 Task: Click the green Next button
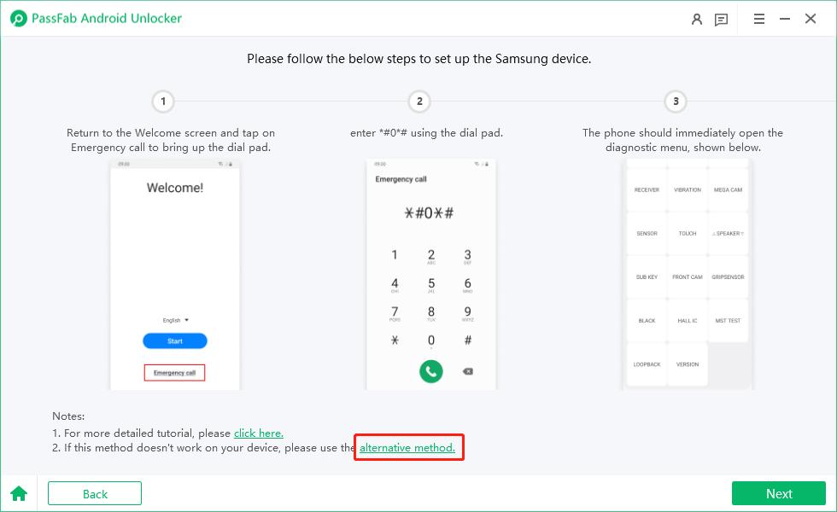coord(779,493)
